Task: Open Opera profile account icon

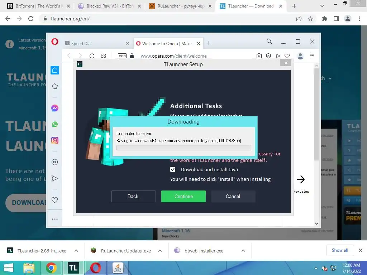Action: click(300, 56)
